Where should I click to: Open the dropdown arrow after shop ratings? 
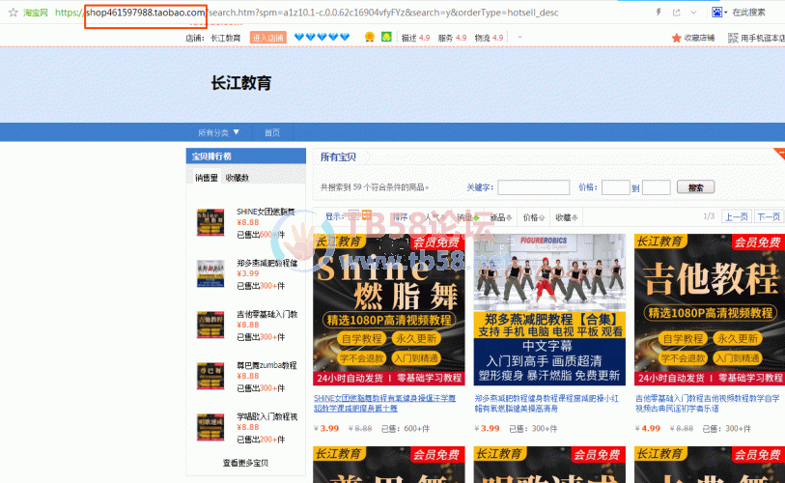pyautogui.click(x=520, y=38)
